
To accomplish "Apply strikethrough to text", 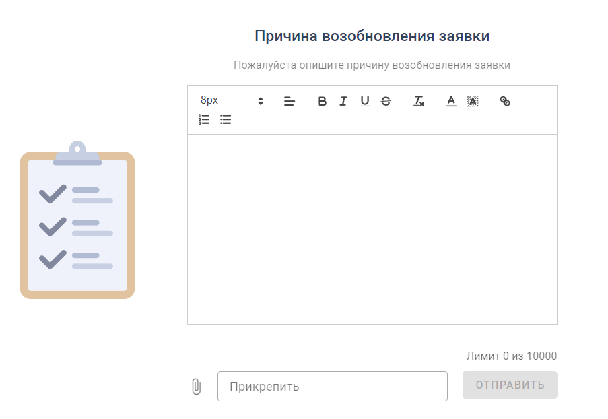I will click(x=386, y=101).
